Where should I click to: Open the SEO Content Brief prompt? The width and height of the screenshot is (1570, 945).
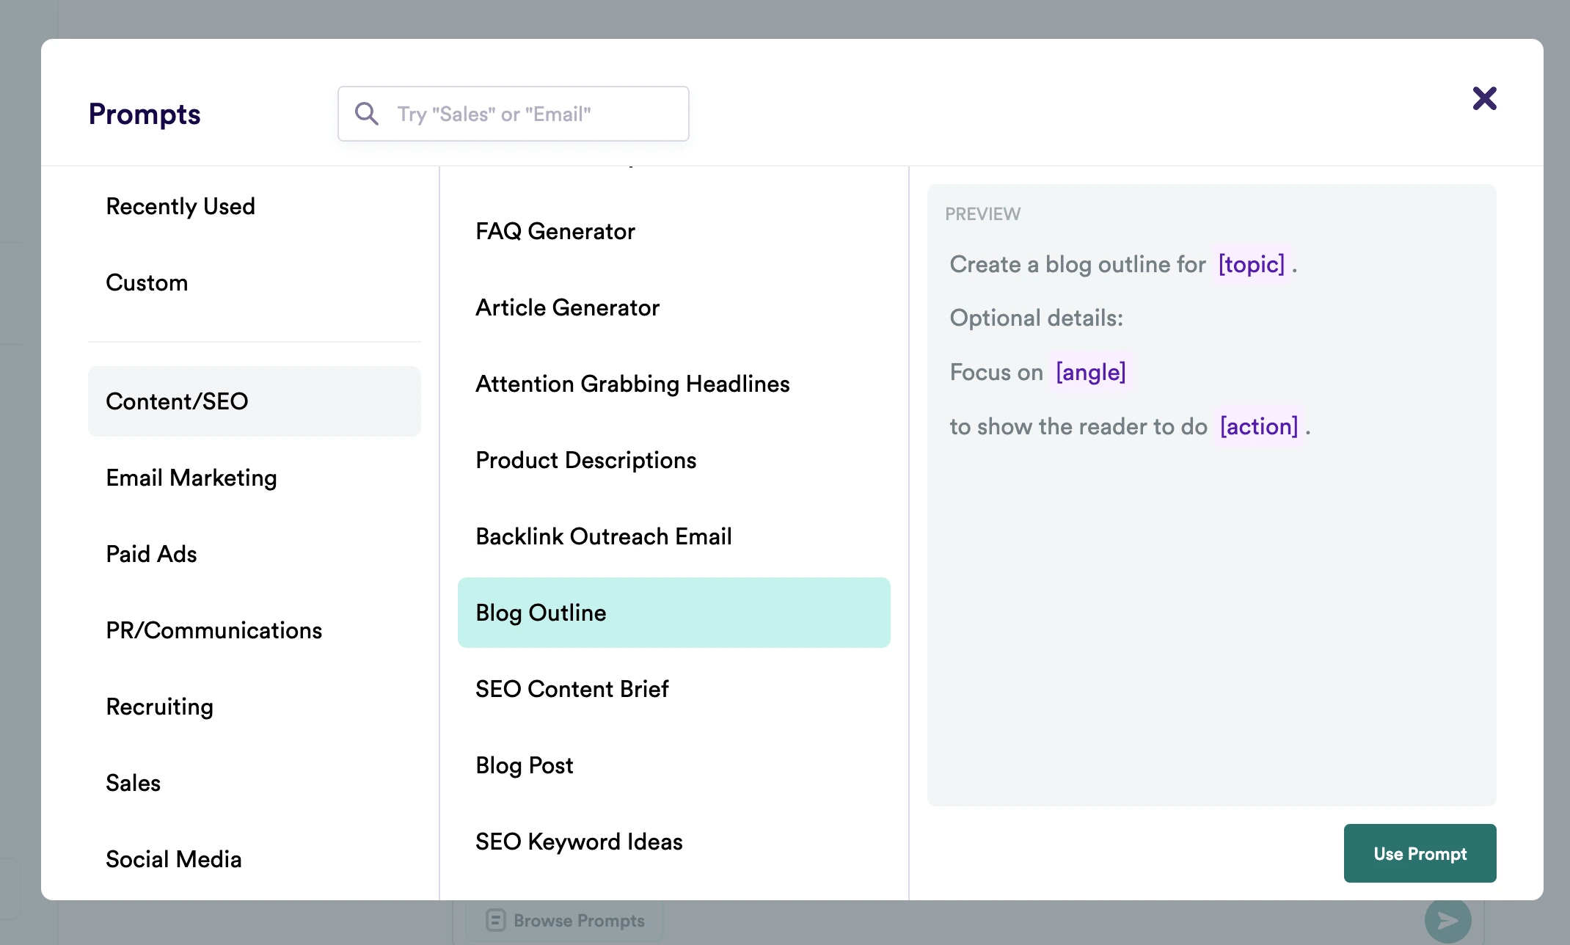pos(572,688)
